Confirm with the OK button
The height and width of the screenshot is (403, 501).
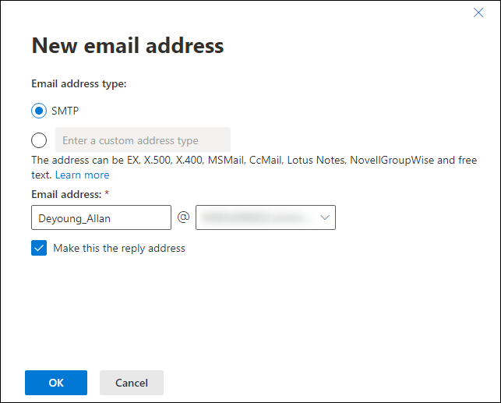(x=56, y=383)
